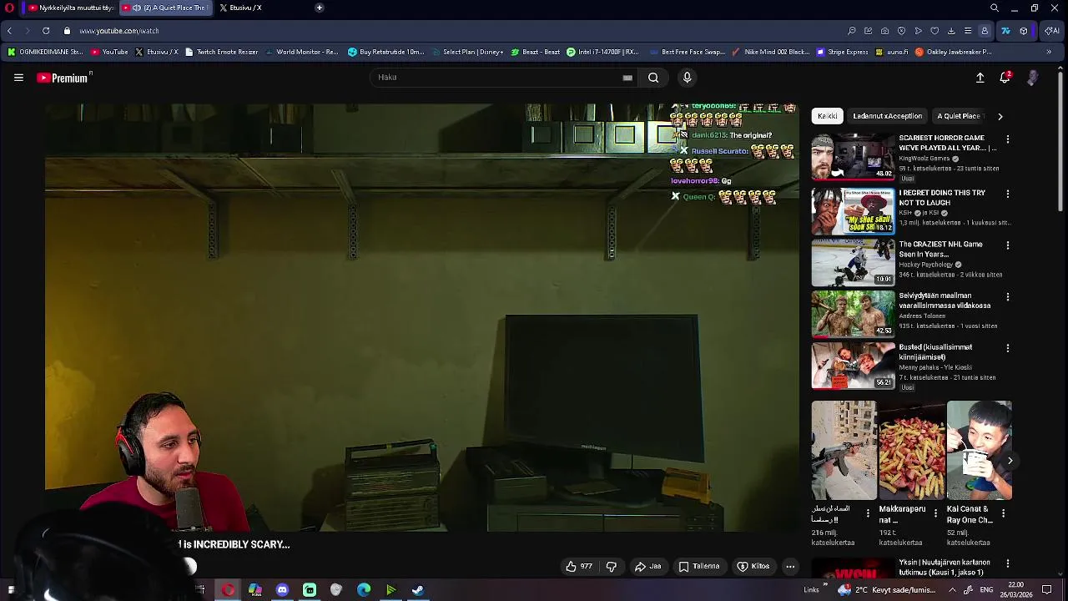This screenshot has width=1068, height=601.
Task: Select the A Quiet Place chip
Action: 959,116
